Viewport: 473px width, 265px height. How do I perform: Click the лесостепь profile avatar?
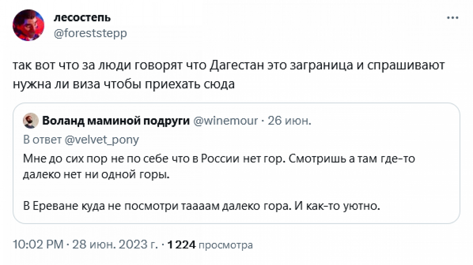(x=28, y=25)
